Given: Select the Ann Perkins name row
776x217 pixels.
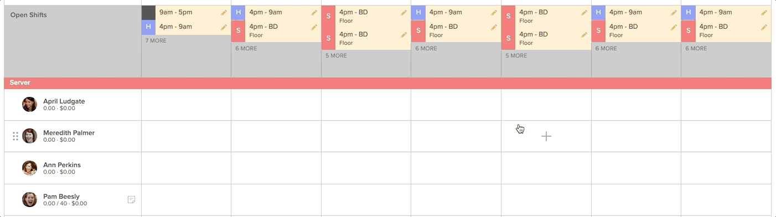Looking at the screenshot, I should pyautogui.click(x=73, y=168).
